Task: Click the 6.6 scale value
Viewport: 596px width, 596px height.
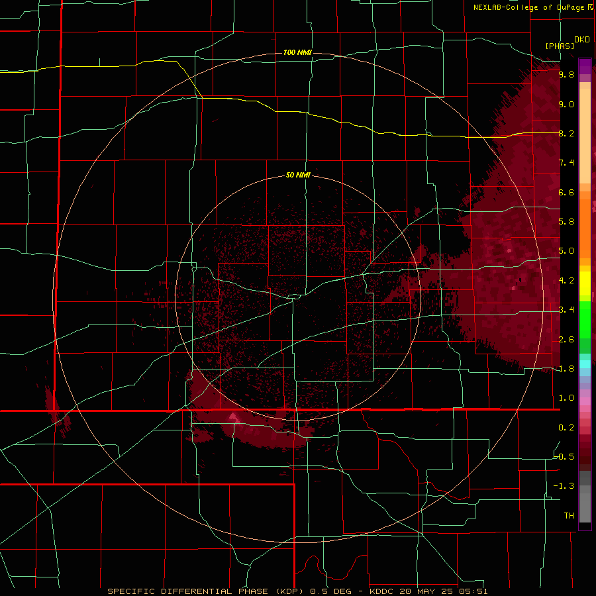Action: (x=566, y=192)
